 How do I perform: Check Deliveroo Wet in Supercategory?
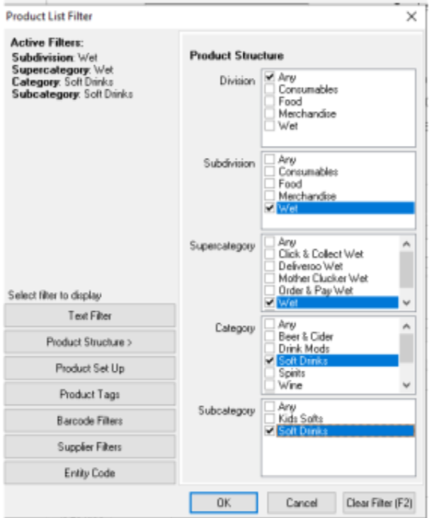269,266
